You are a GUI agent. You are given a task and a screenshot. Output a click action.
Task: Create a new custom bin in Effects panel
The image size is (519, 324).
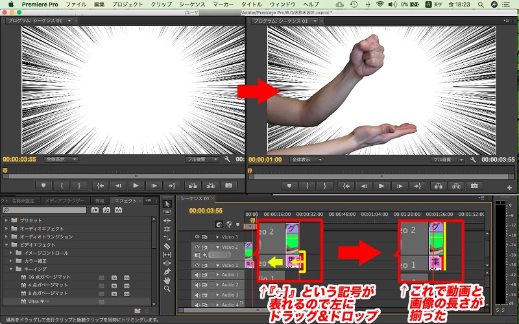point(138,311)
